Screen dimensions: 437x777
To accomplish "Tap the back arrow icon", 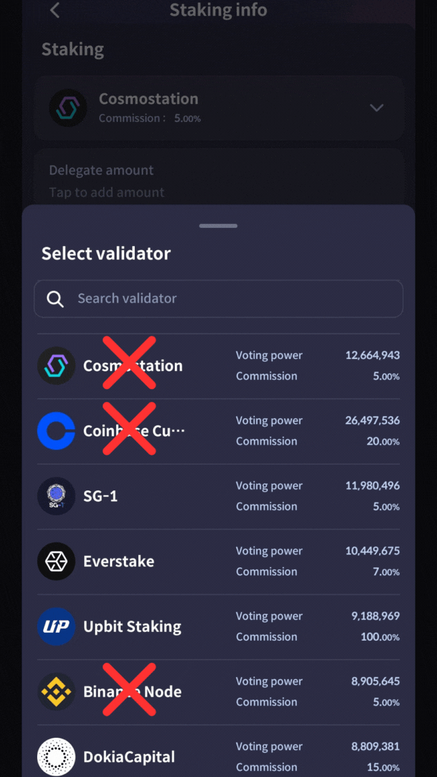I will 55,10.
